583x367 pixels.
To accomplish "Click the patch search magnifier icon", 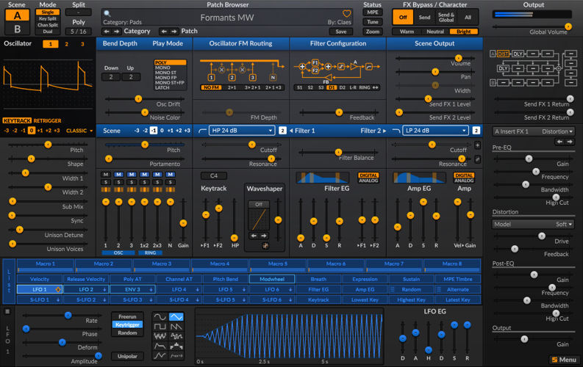I will 107,13.
